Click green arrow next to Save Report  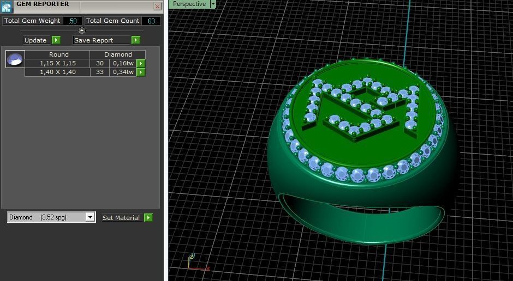coord(135,40)
